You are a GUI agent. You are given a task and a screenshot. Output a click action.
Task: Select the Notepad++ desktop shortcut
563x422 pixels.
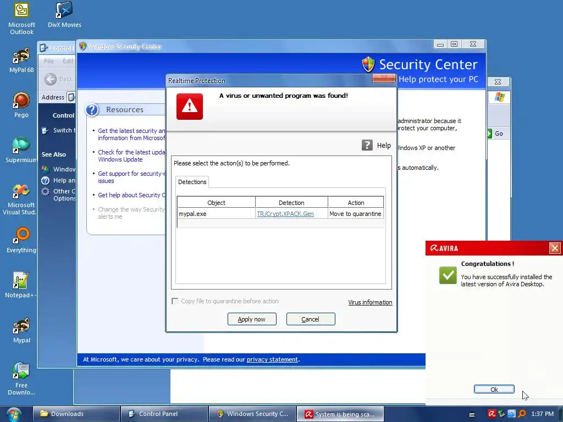point(21,285)
